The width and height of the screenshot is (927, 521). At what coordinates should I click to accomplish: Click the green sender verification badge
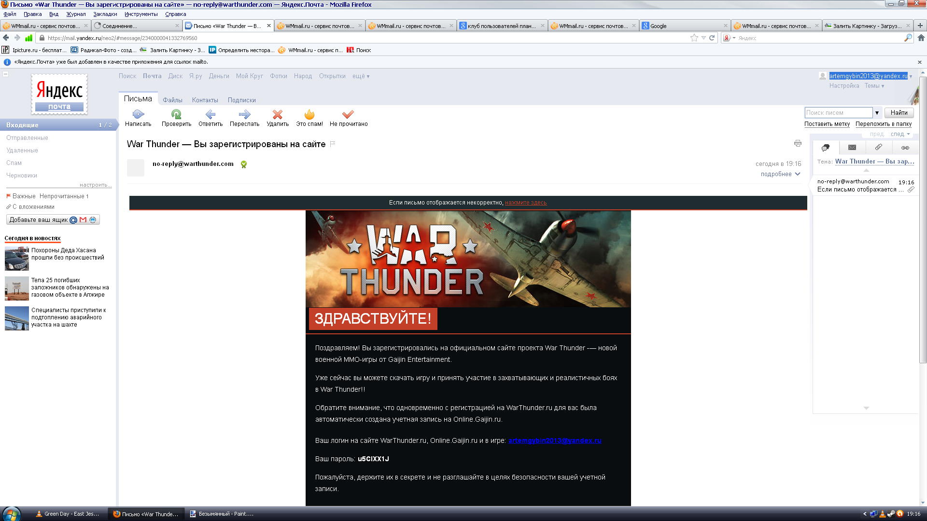244,165
